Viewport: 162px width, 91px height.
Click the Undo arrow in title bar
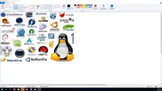click(5, 1)
